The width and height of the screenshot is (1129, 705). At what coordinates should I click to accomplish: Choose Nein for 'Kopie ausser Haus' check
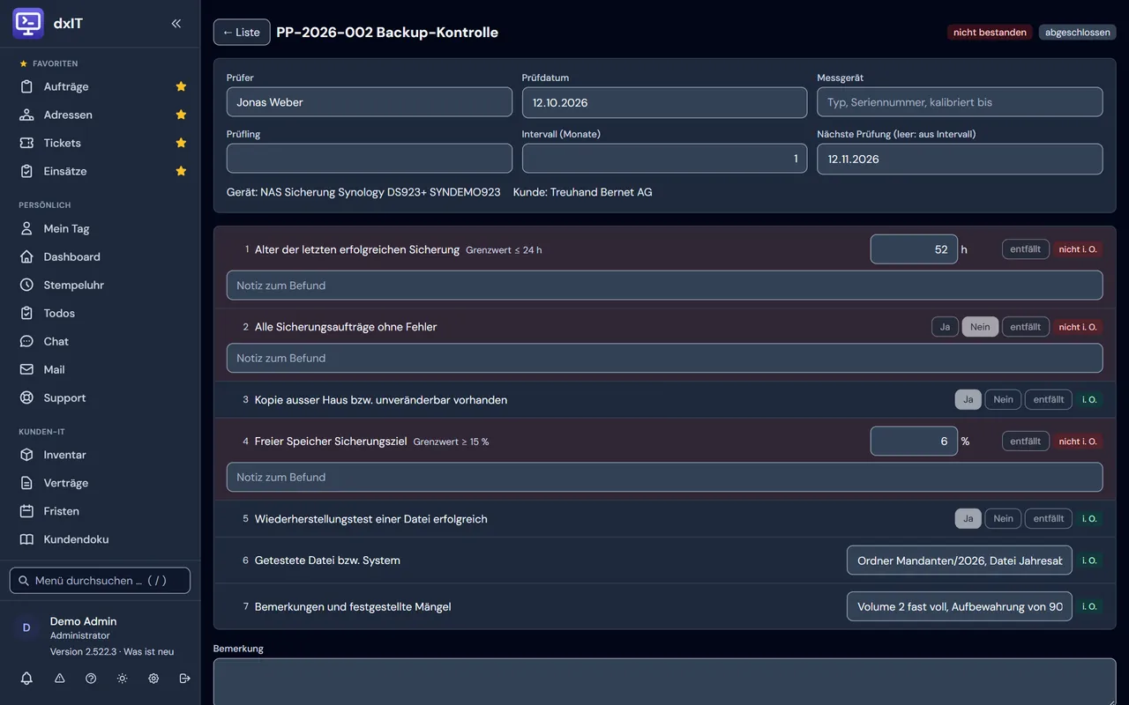(1003, 400)
